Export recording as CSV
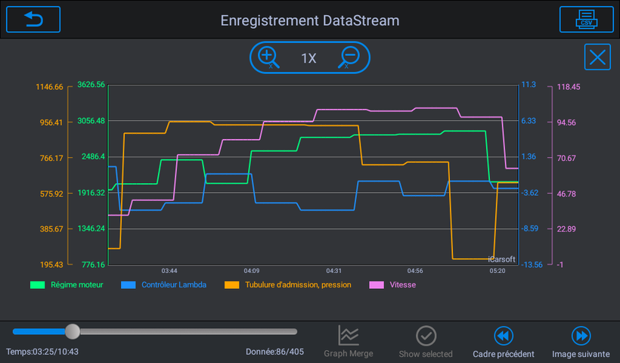This screenshot has width=620, height=363. pos(587,20)
